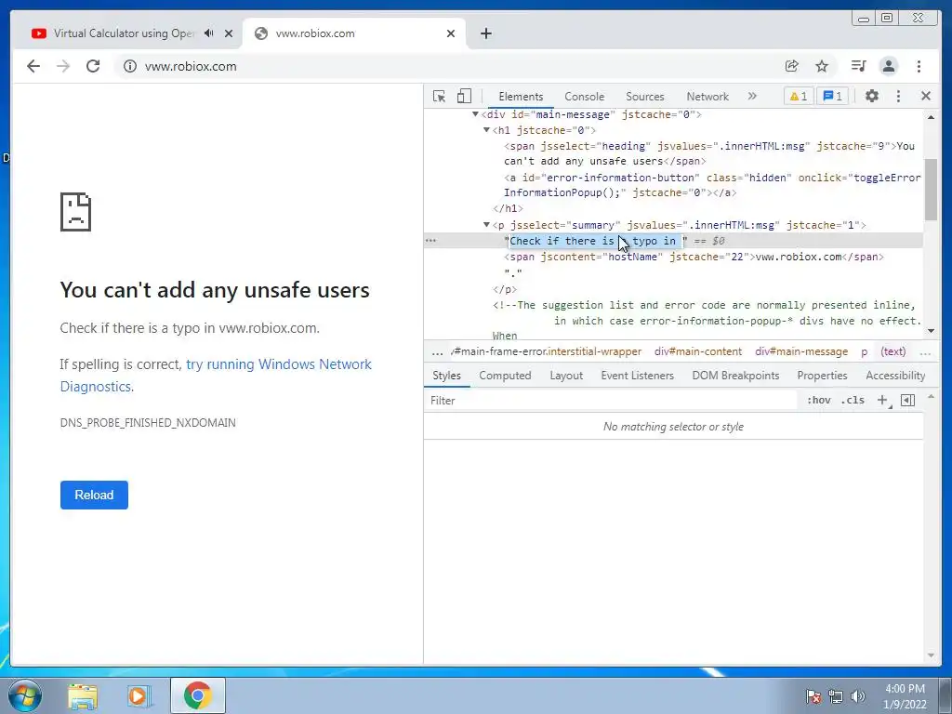Collapse the p jsselect summary node

(486, 225)
